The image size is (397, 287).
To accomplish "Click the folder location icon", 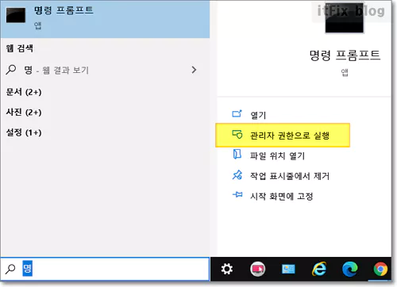I will [237, 154].
